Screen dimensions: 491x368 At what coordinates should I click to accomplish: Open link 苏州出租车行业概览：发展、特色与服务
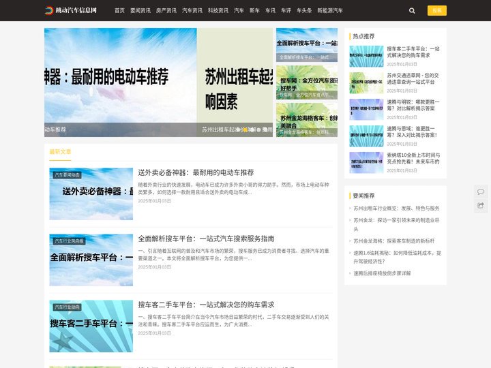click(x=396, y=209)
